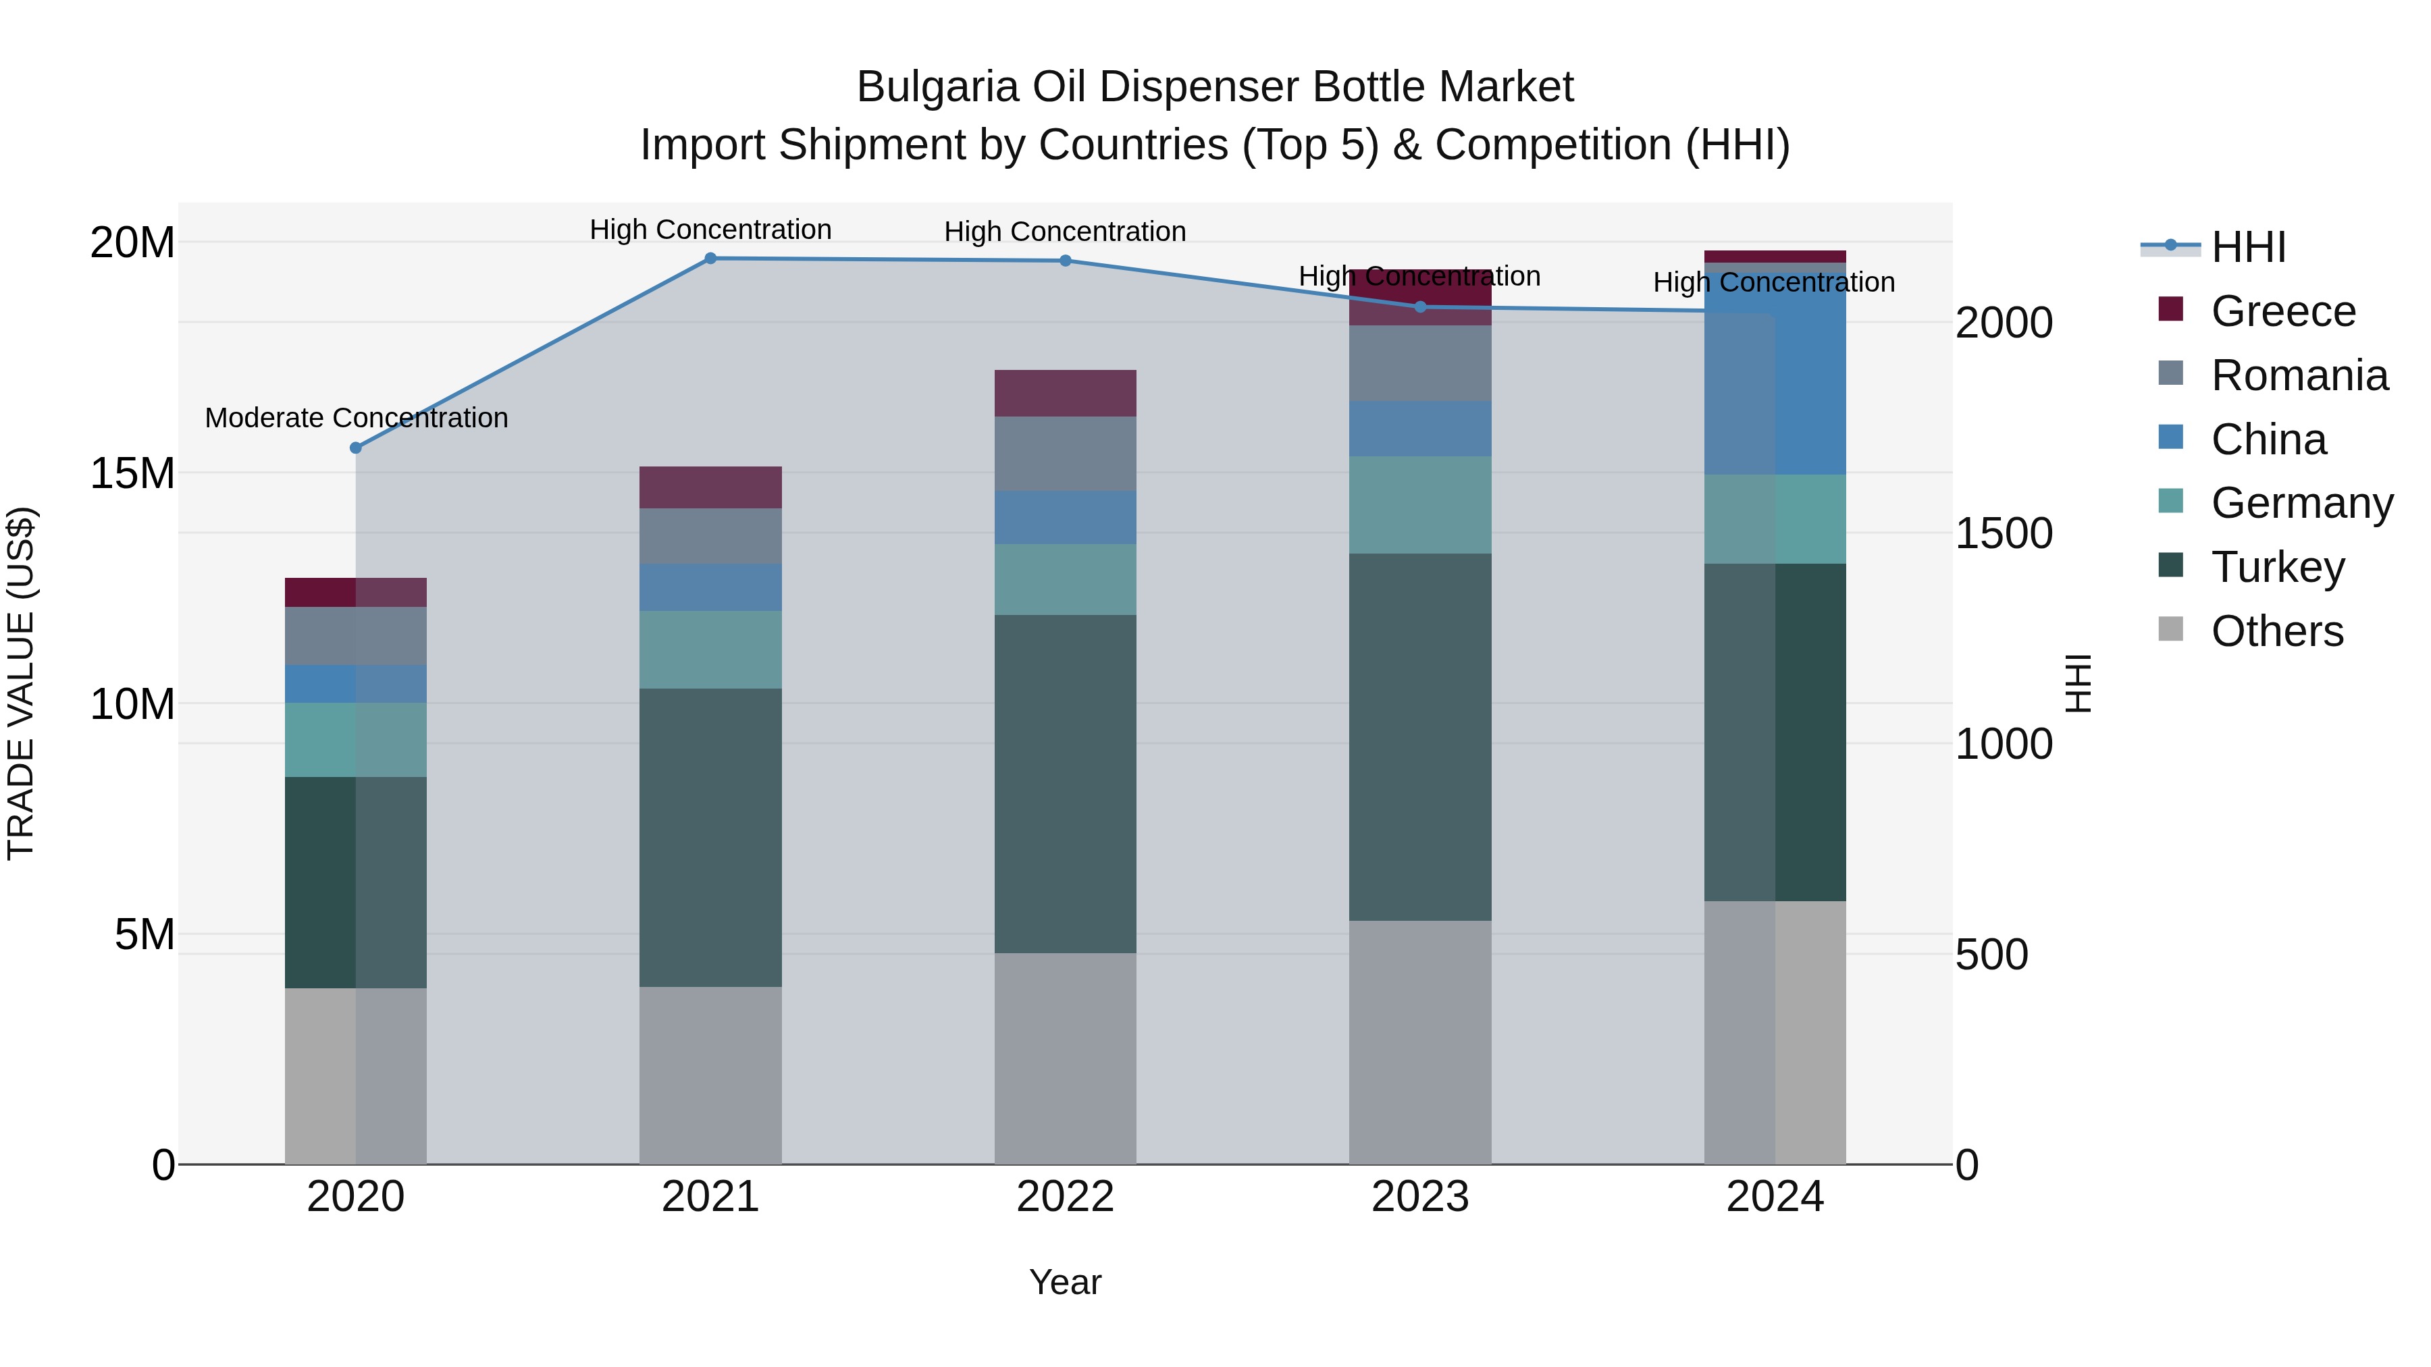This screenshot has width=2431, height=1367.
Task: Click the 2024 x-axis label
Action: [x=1775, y=1197]
